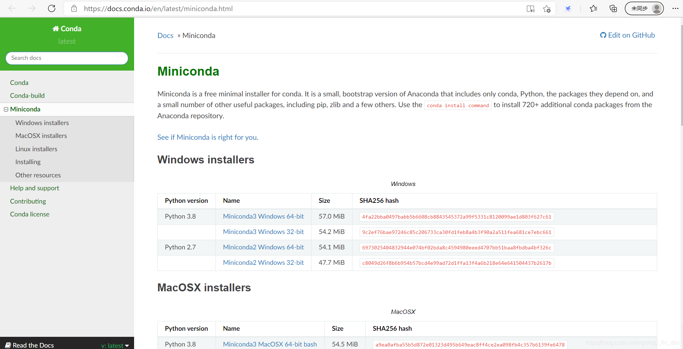This screenshot has width=683, height=349.
Task: Open the Installing sidebar entry
Action: (x=28, y=162)
